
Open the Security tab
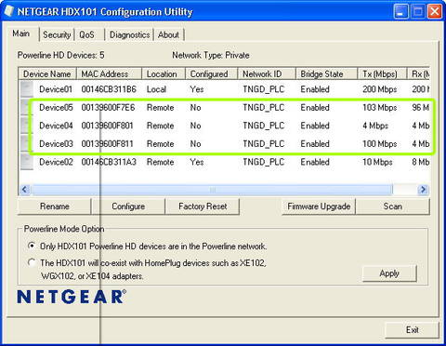point(57,34)
